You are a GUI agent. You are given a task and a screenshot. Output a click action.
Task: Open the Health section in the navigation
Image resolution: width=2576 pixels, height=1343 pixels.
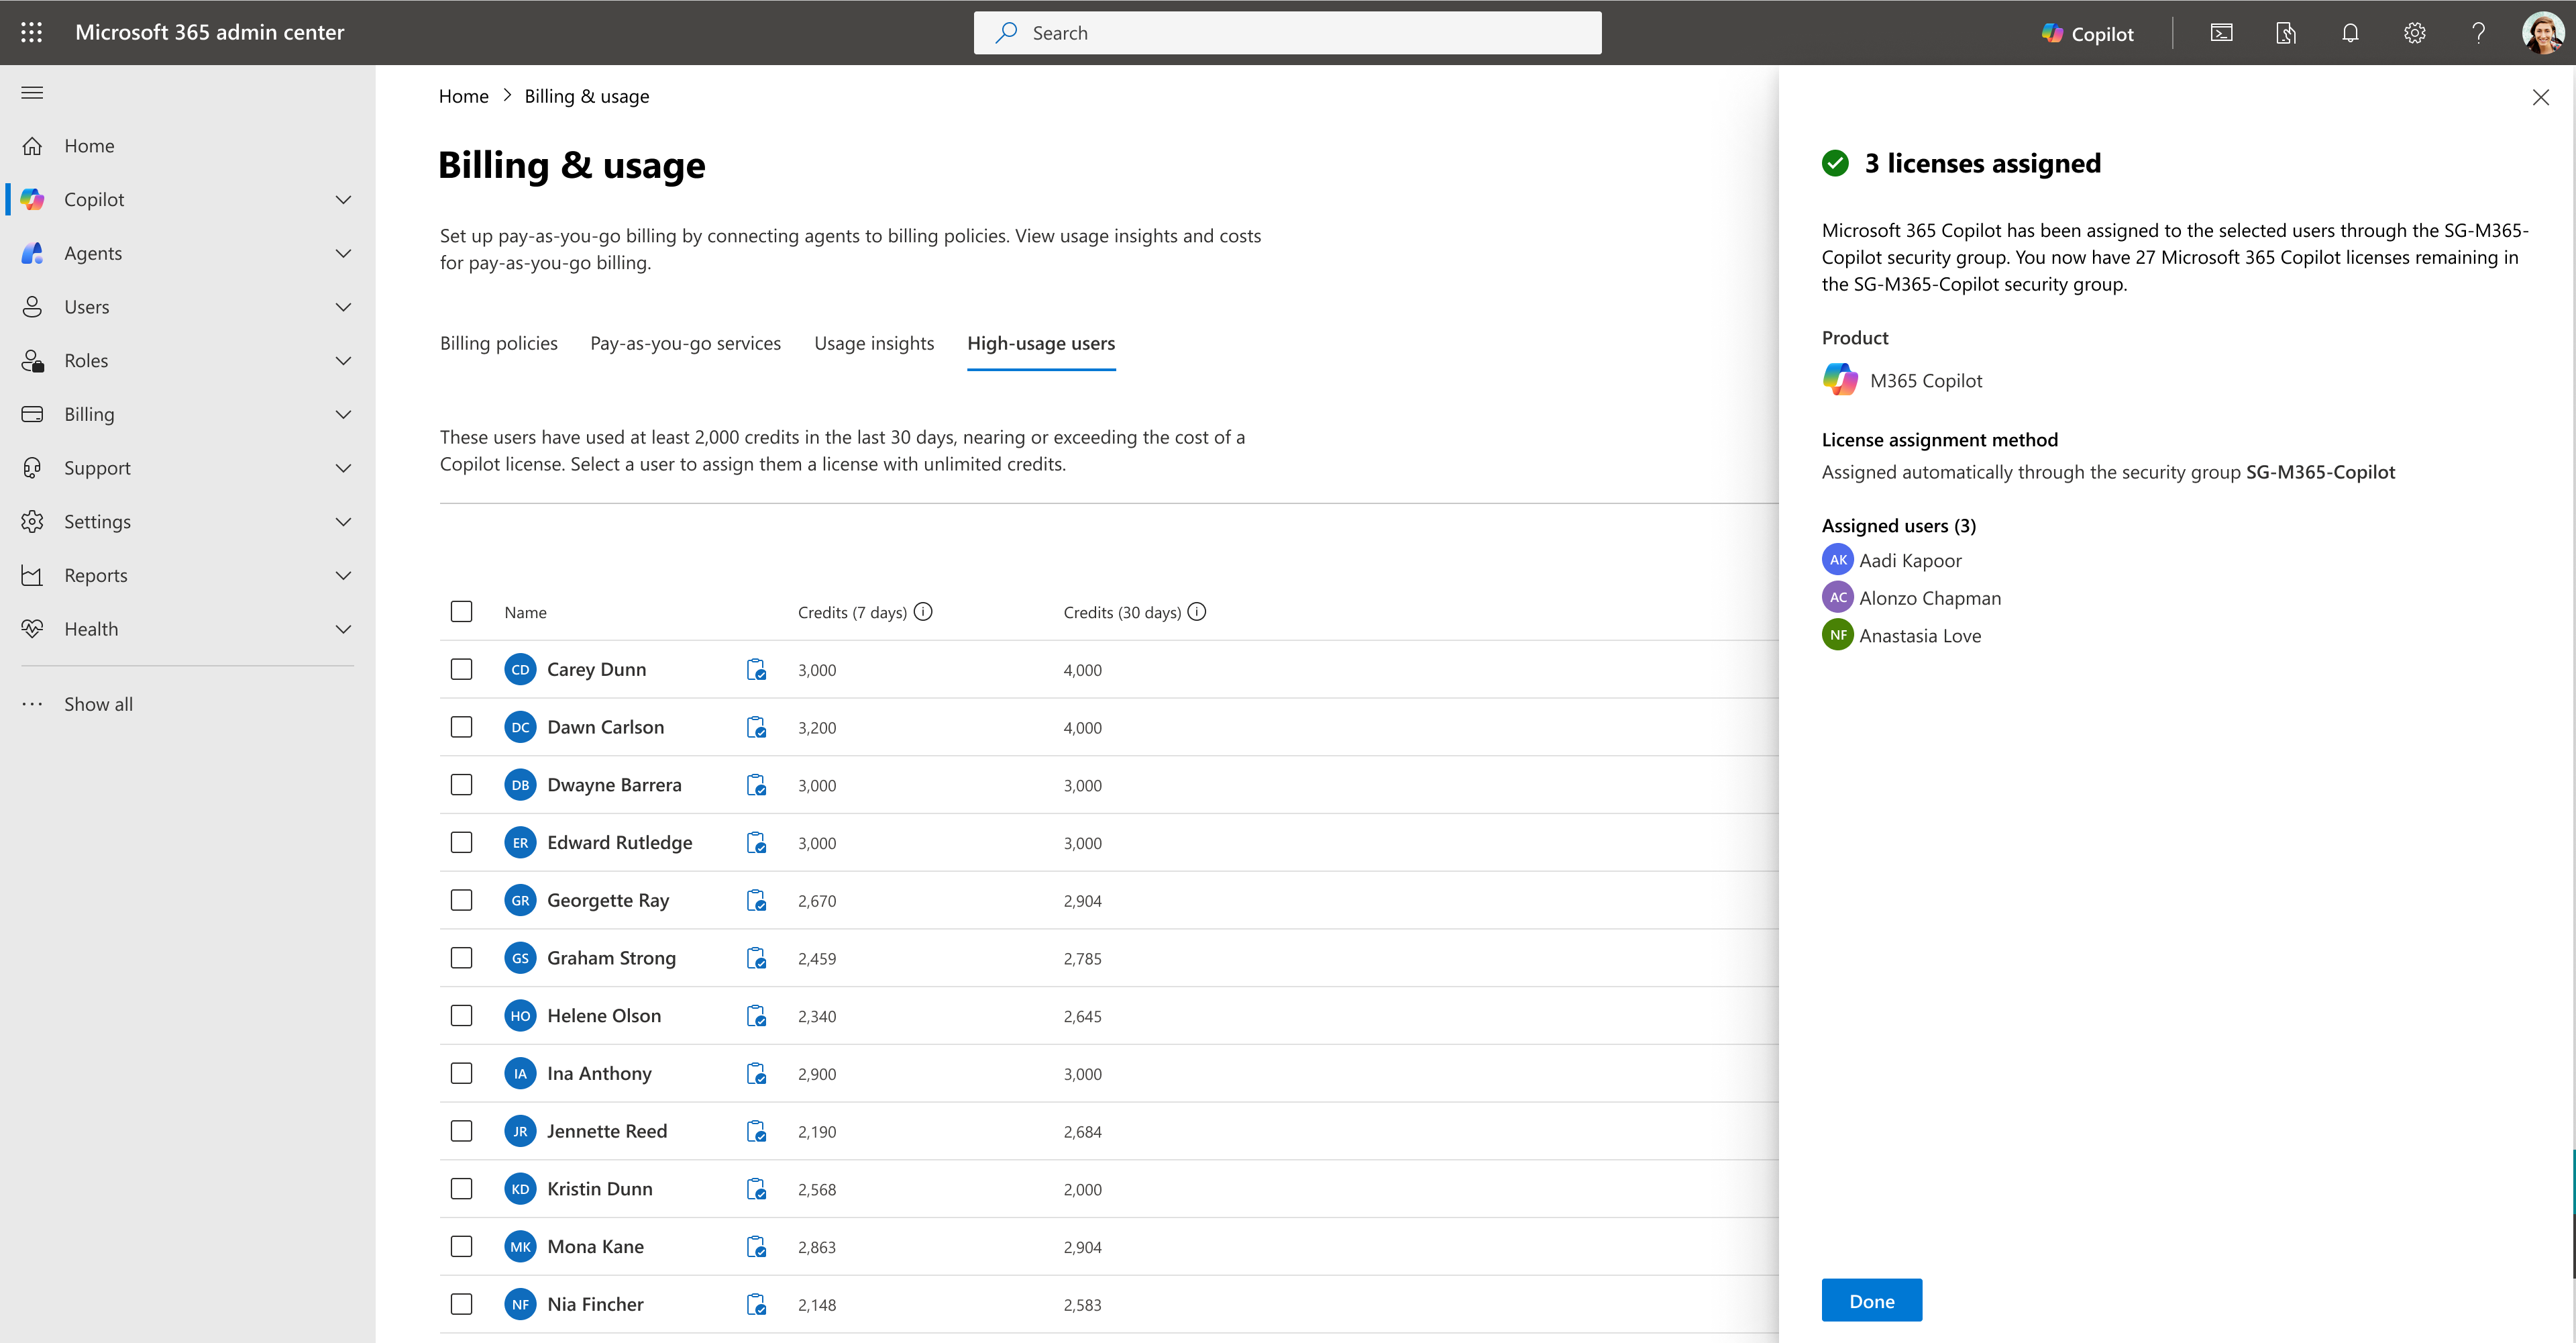click(91, 628)
